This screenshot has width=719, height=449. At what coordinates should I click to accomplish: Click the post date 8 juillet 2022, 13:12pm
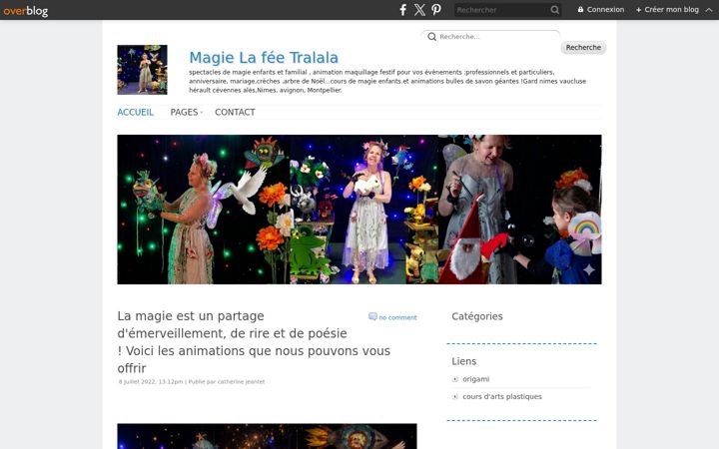click(151, 381)
